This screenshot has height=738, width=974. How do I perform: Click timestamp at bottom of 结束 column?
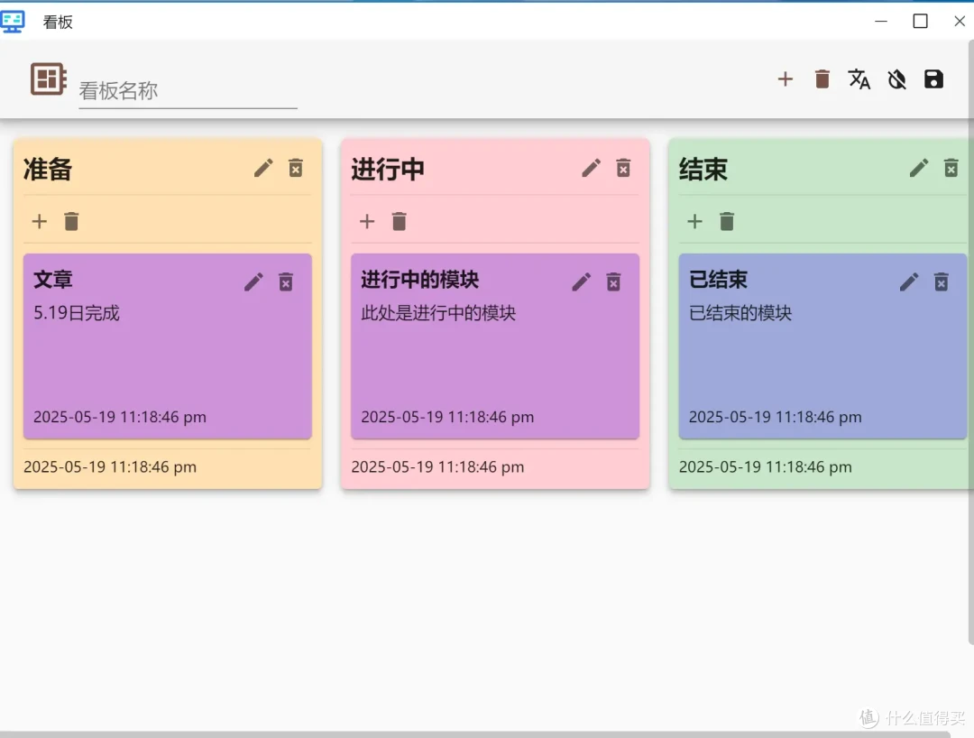[766, 467]
